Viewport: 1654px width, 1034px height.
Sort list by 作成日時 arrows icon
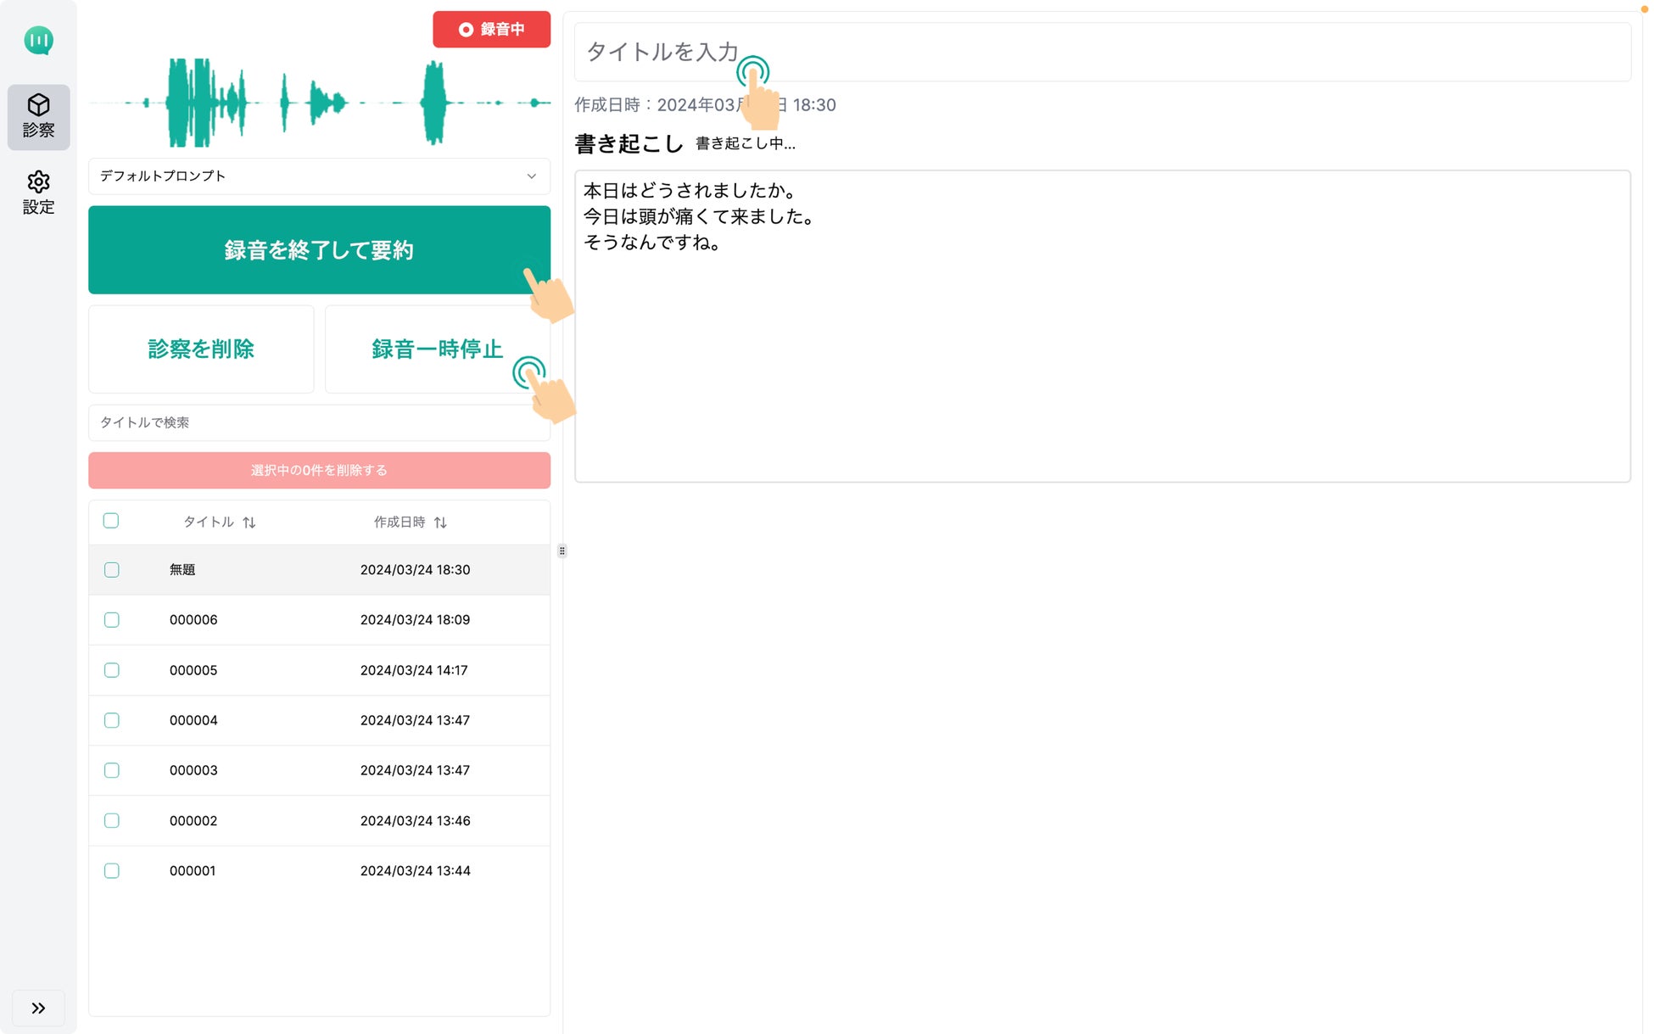pos(440,523)
